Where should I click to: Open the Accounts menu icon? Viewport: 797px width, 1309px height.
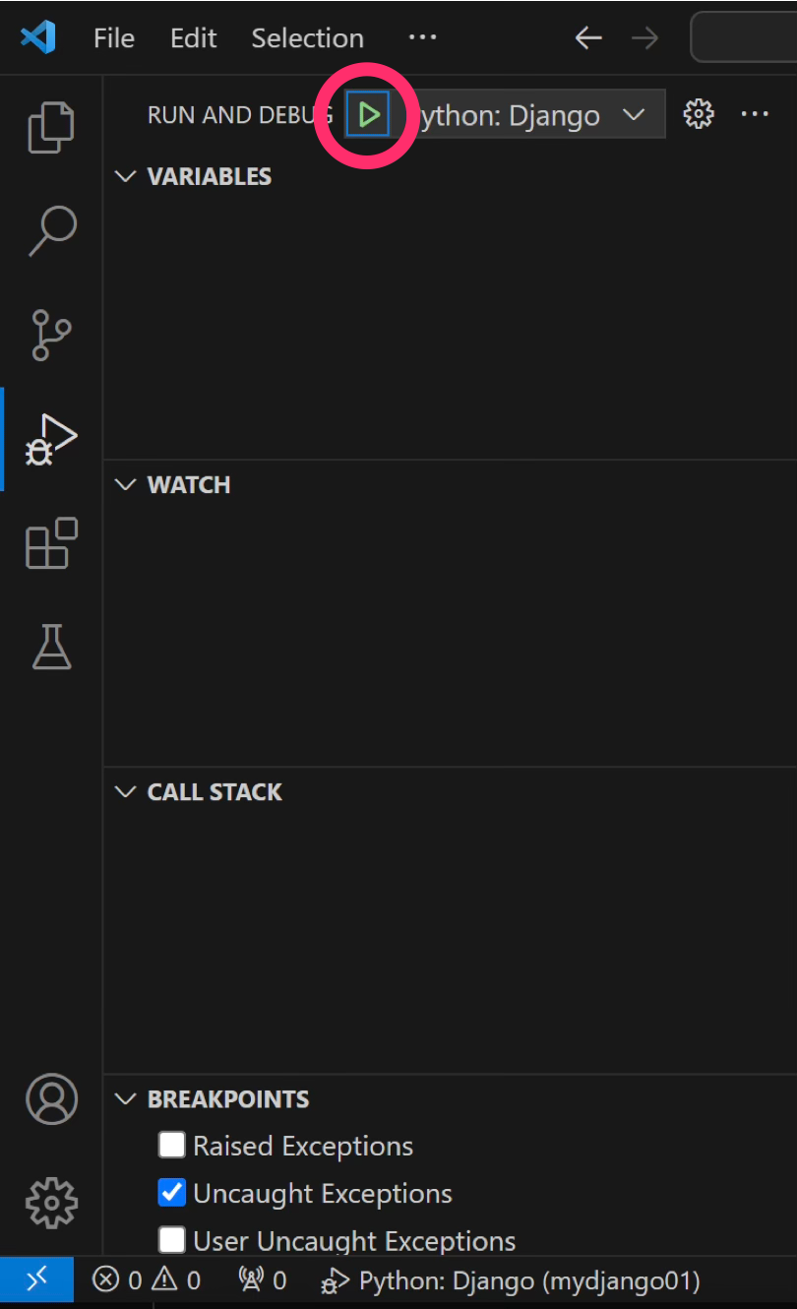(x=51, y=1099)
